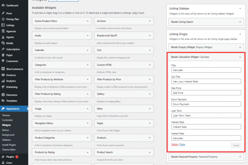The height and width of the screenshot is (165, 248).
Task: Expand the Resido Featured Property widget
Action: 240,157
